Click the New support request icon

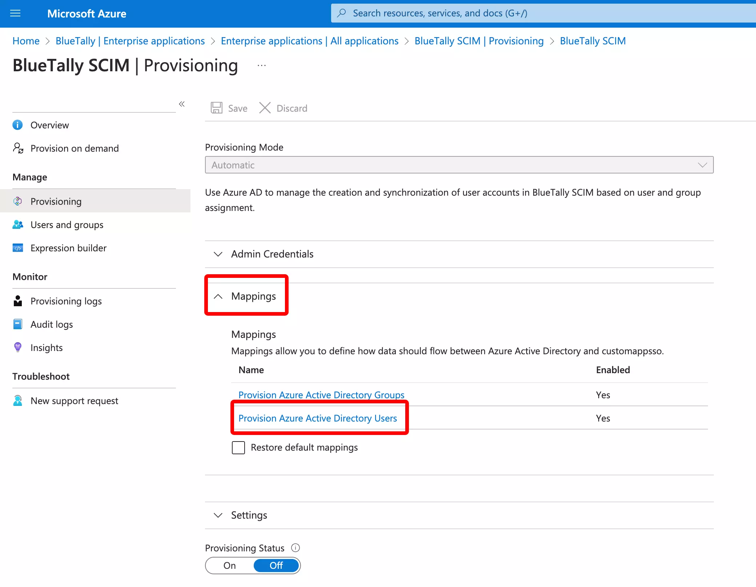[x=18, y=400]
